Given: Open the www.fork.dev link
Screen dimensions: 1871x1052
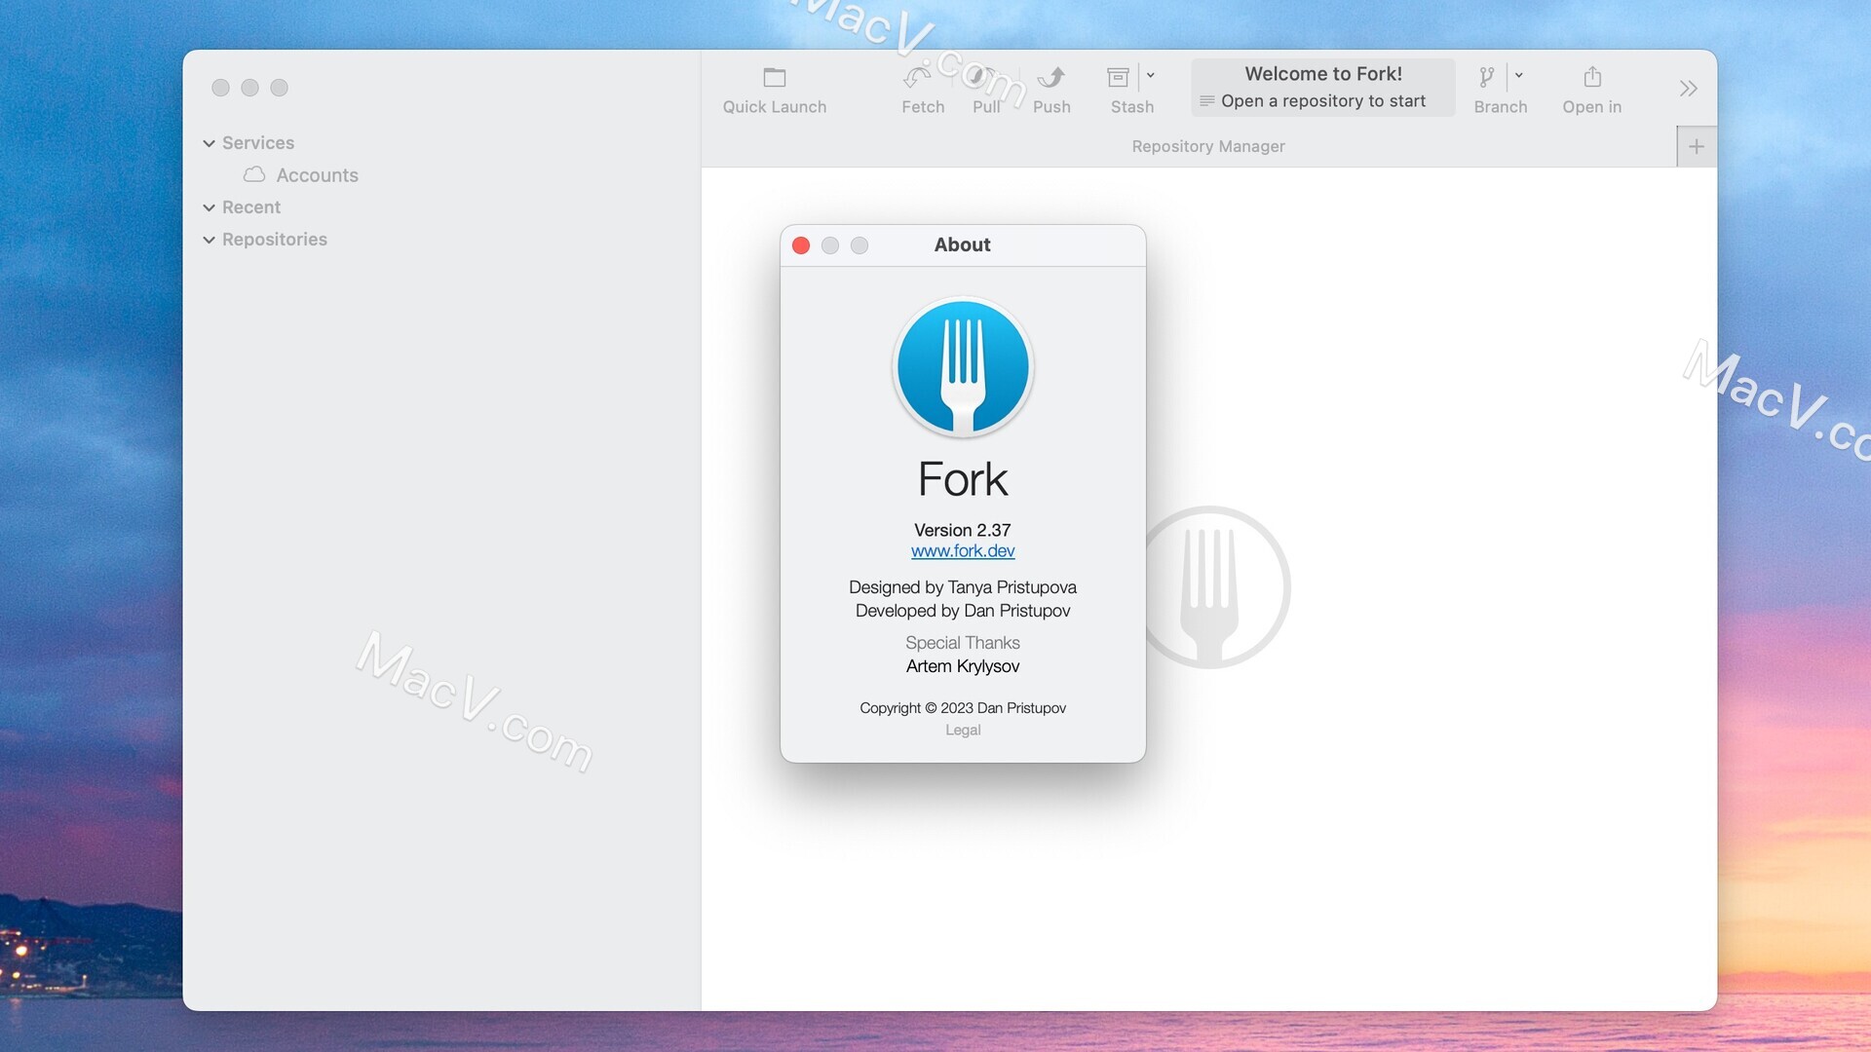Looking at the screenshot, I should [963, 551].
